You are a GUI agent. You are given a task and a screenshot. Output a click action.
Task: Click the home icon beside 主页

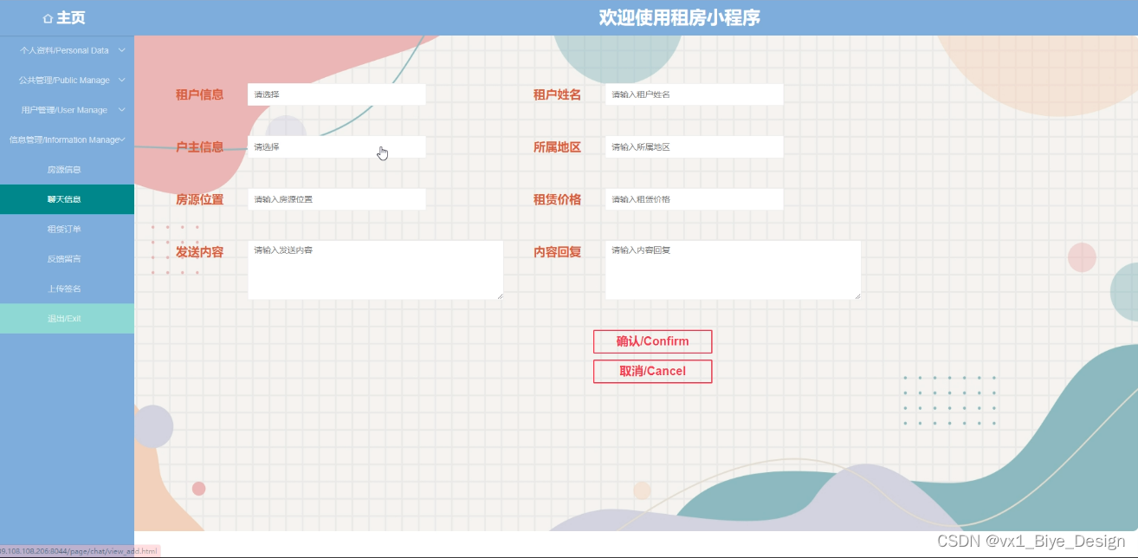click(x=48, y=17)
